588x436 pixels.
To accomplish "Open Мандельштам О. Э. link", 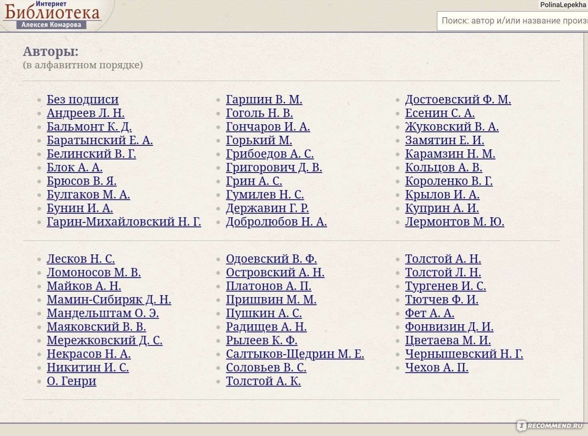I will coord(103,313).
